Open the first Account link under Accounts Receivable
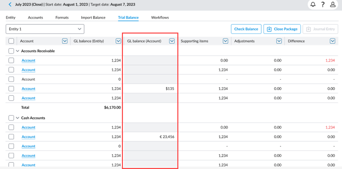Viewport: 342px width, 169px height. pos(28,61)
